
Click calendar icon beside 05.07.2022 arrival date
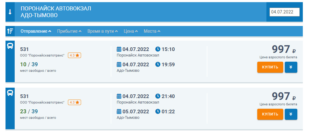click(x=119, y=111)
